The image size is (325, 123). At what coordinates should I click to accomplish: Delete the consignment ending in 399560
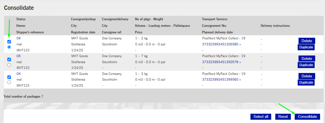307,76
